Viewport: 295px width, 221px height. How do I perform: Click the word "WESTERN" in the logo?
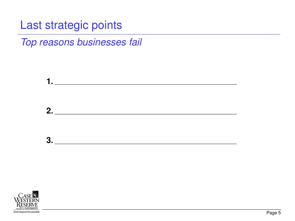click(27, 200)
